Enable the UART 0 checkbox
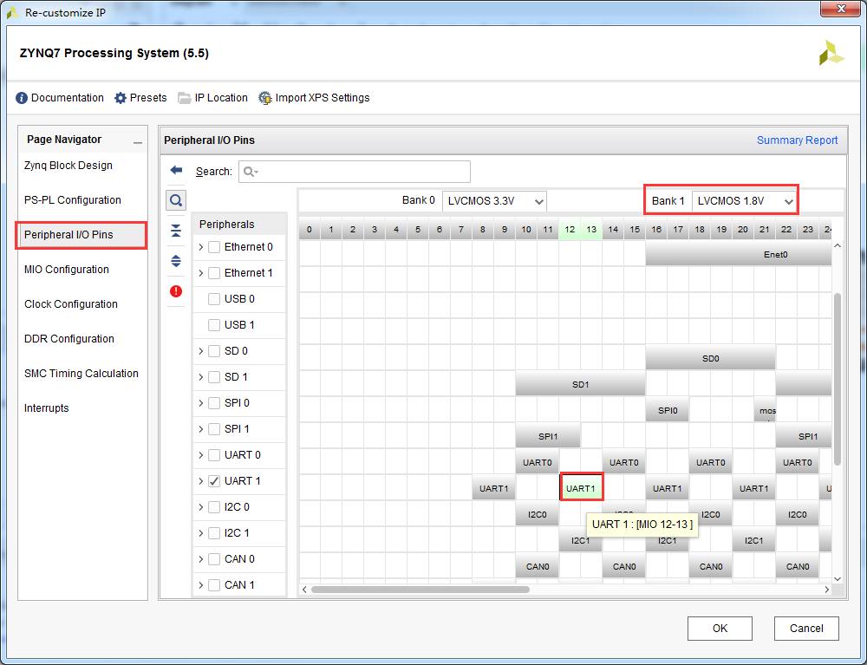 pyautogui.click(x=214, y=455)
